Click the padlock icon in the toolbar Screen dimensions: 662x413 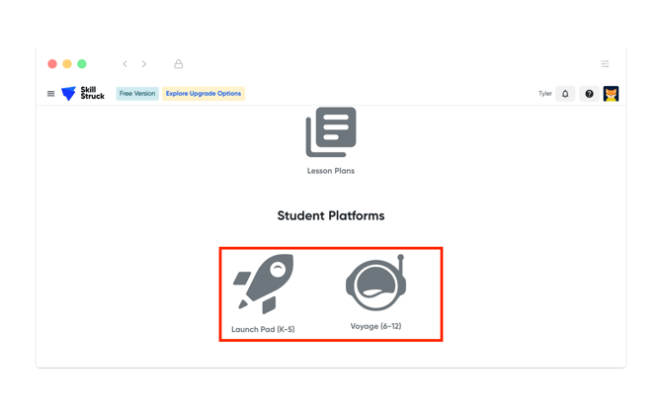179,64
